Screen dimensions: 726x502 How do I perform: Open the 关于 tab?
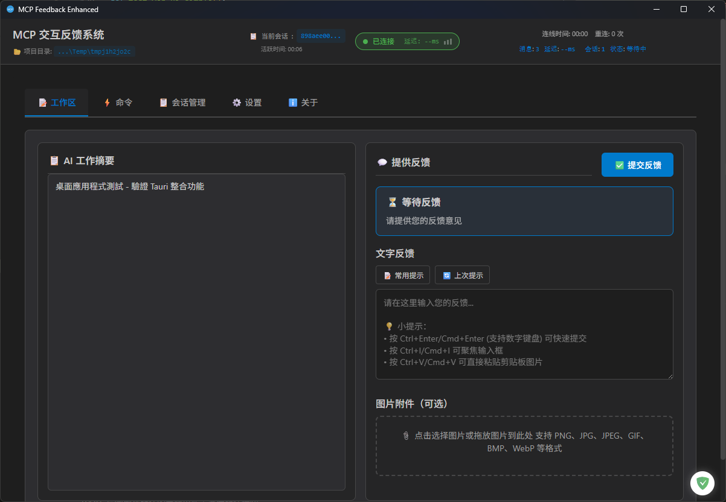pos(303,103)
